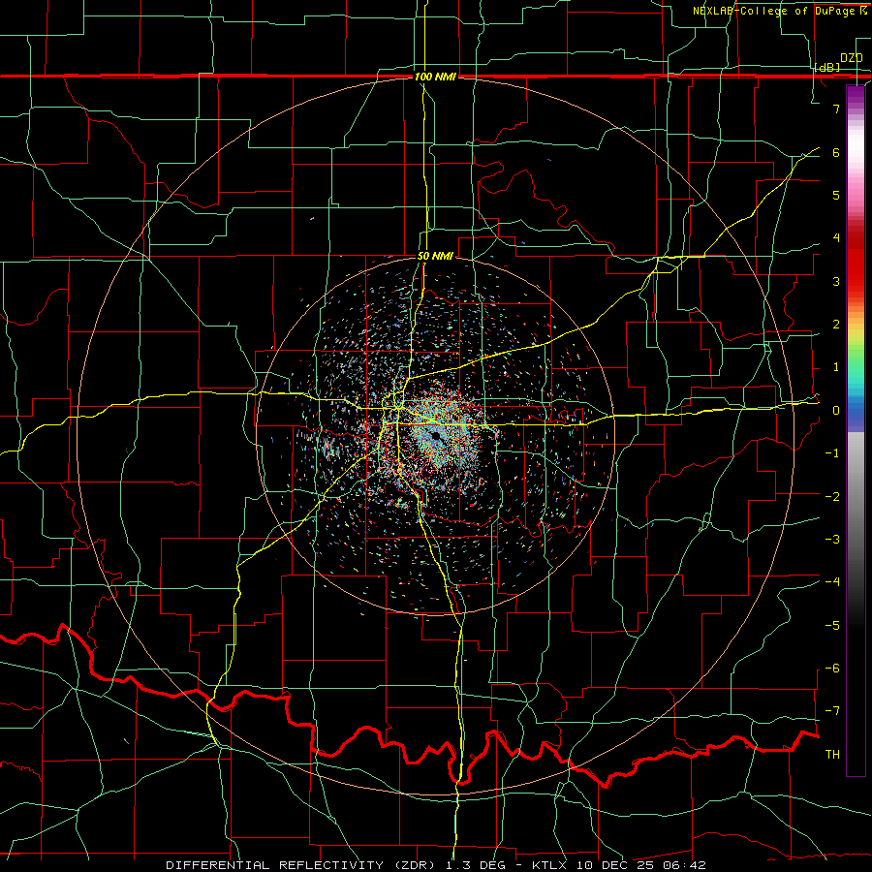Viewport: 872px width, 872px height.
Task: Click scale value 7 on legend
Action: coord(836,109)
